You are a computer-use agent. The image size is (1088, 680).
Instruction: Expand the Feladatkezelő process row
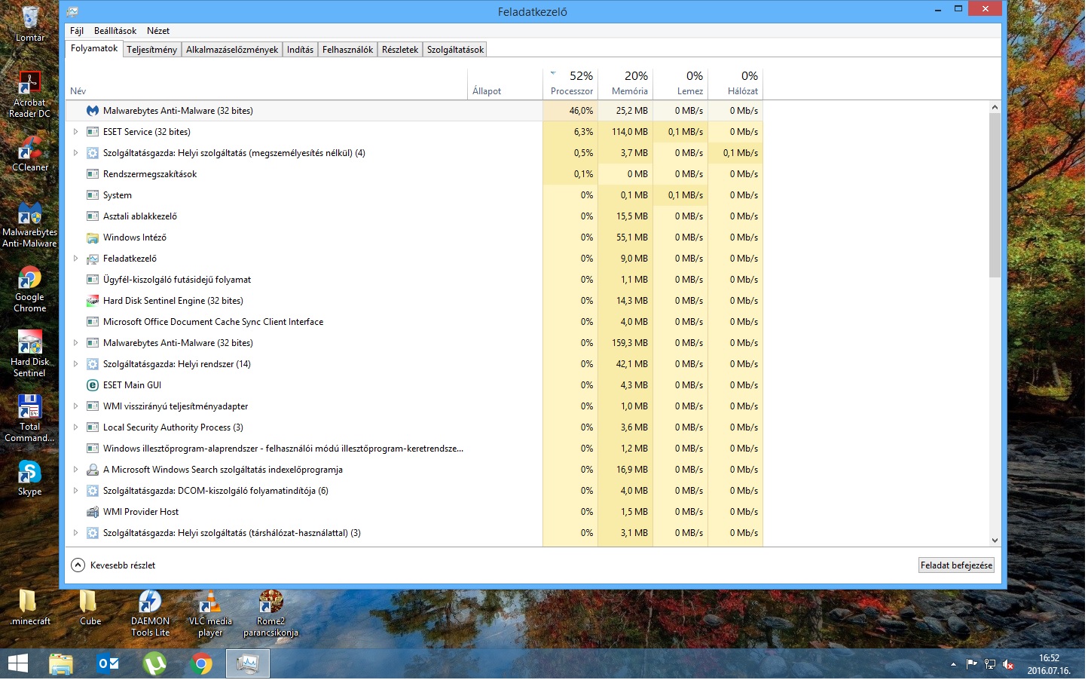[75, 259]
